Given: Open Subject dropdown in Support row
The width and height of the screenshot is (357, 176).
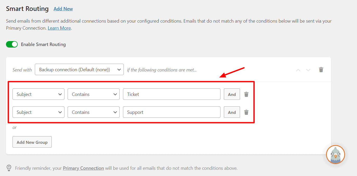Looking at the screenshot, I should (38, 112).
